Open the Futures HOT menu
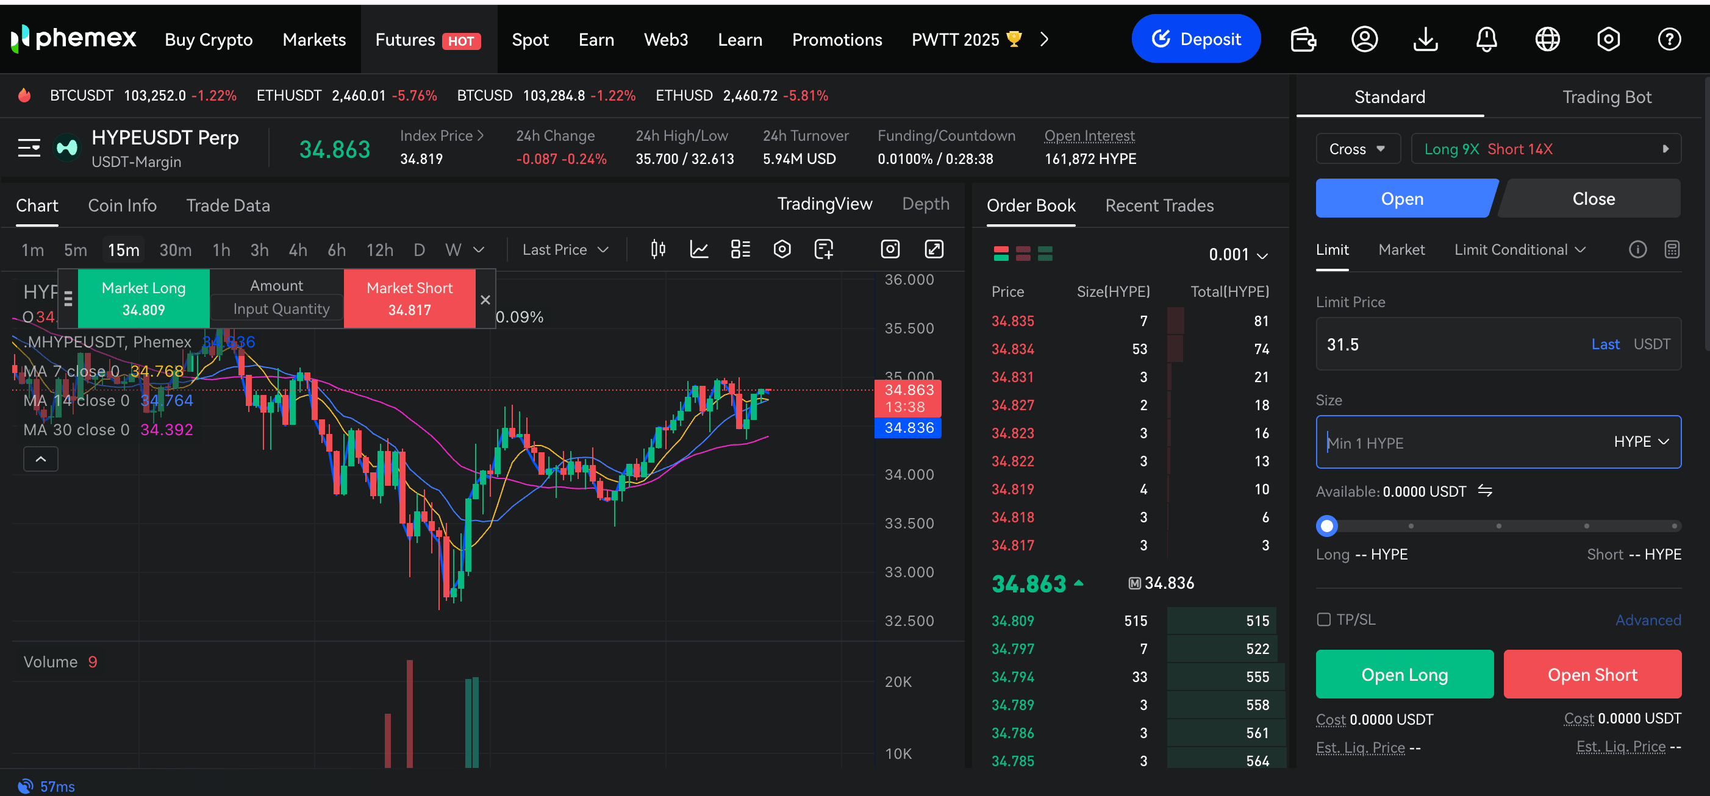 tap(428, 40)
